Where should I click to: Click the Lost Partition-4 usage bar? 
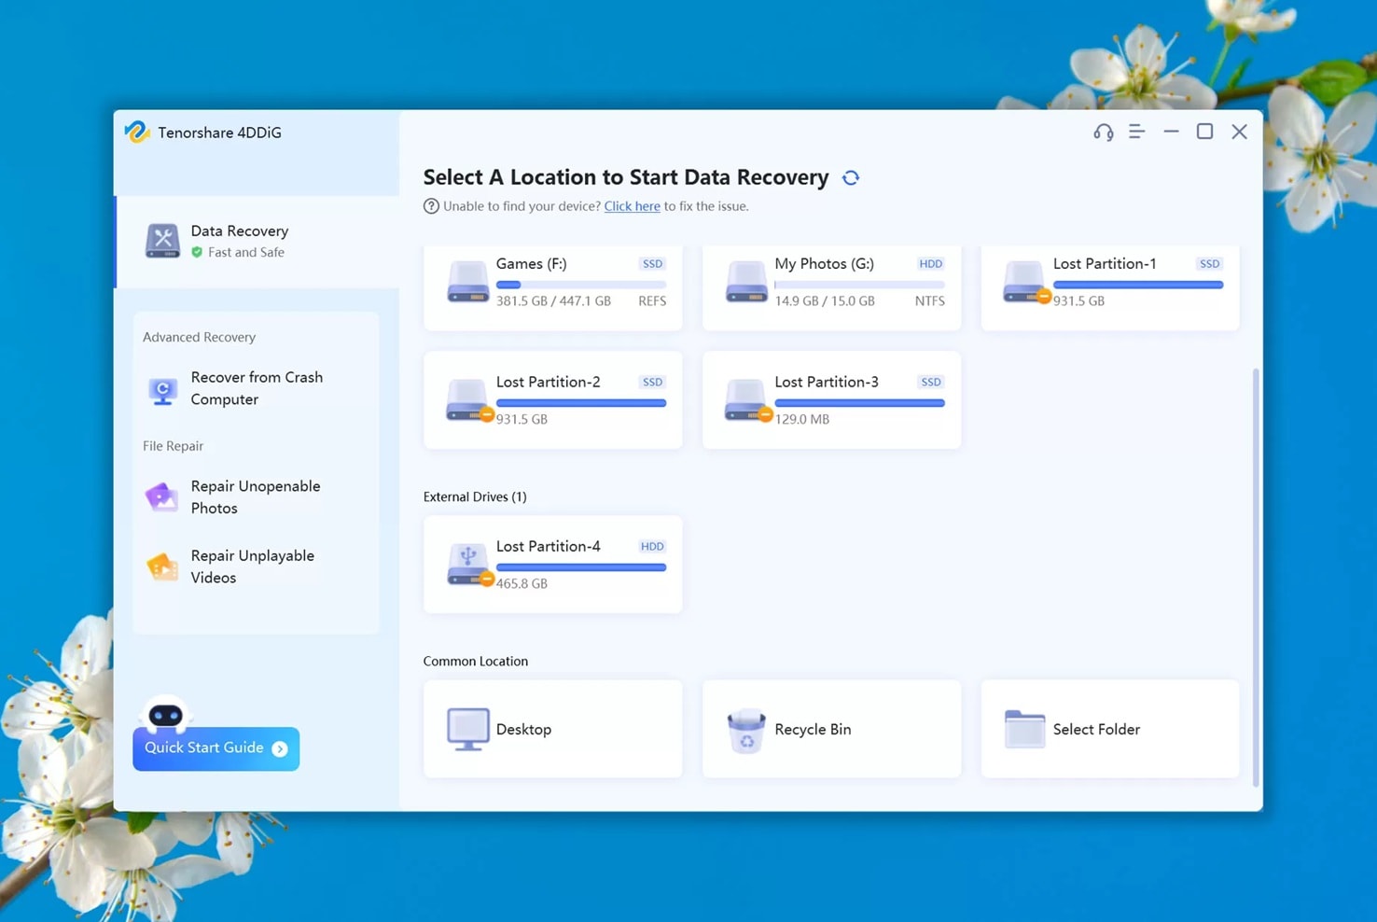click(x=581, y=567)
